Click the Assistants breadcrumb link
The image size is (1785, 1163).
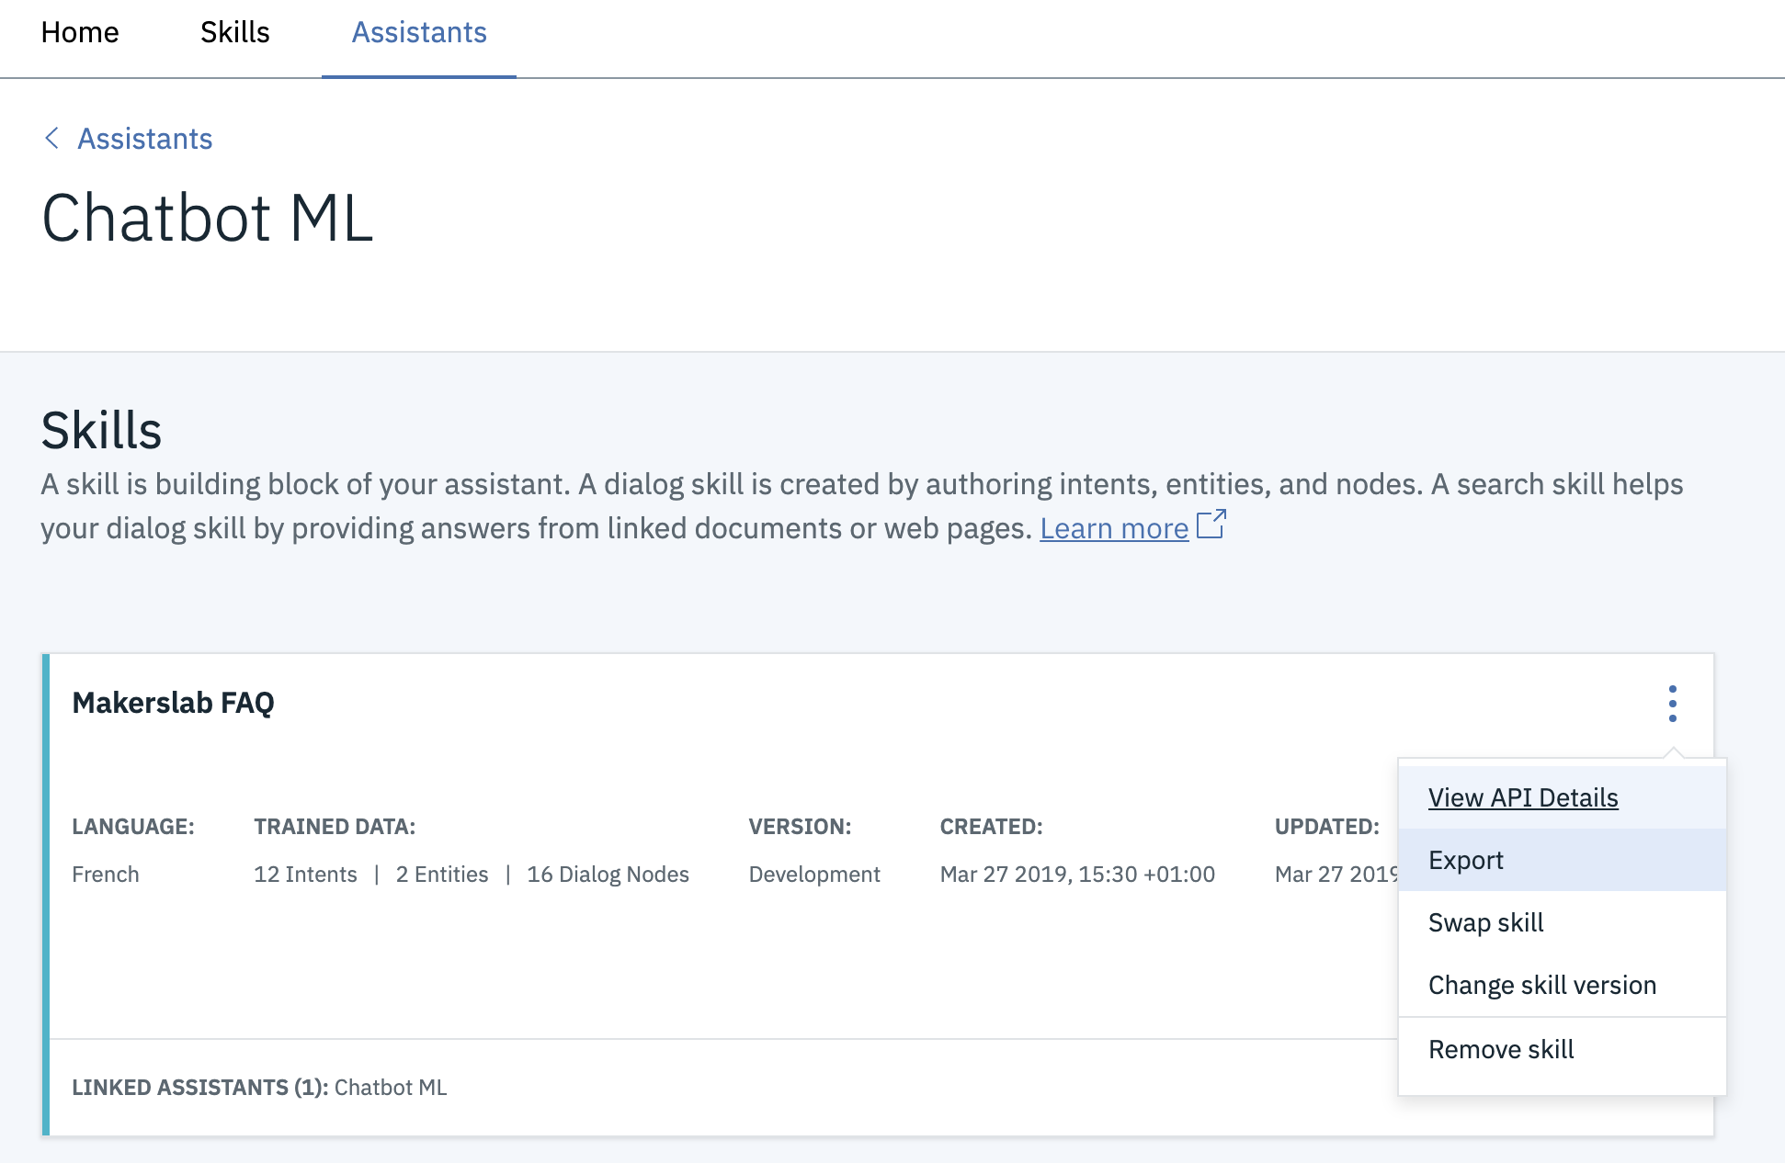144,139
